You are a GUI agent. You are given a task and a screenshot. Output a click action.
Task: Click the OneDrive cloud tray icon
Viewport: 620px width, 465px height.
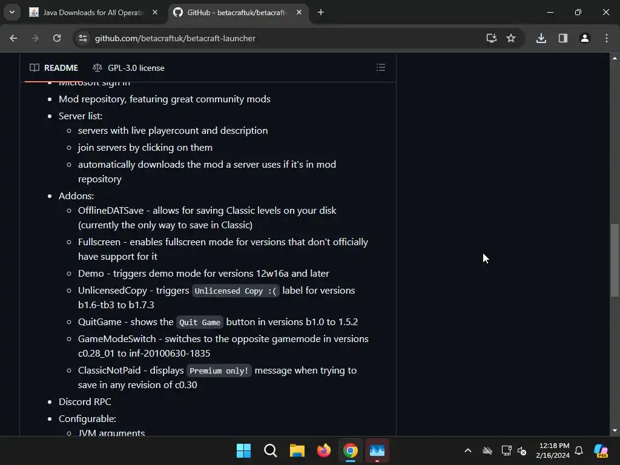pyautogui.click(x=487, y=450)
